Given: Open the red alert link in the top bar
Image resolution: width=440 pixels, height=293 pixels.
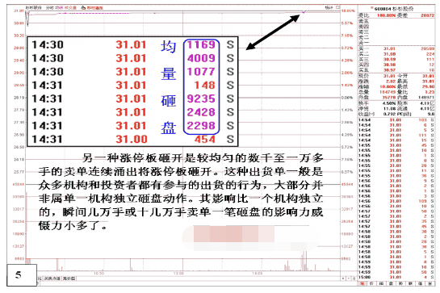Looking at the screenshot, I should 92,8.
